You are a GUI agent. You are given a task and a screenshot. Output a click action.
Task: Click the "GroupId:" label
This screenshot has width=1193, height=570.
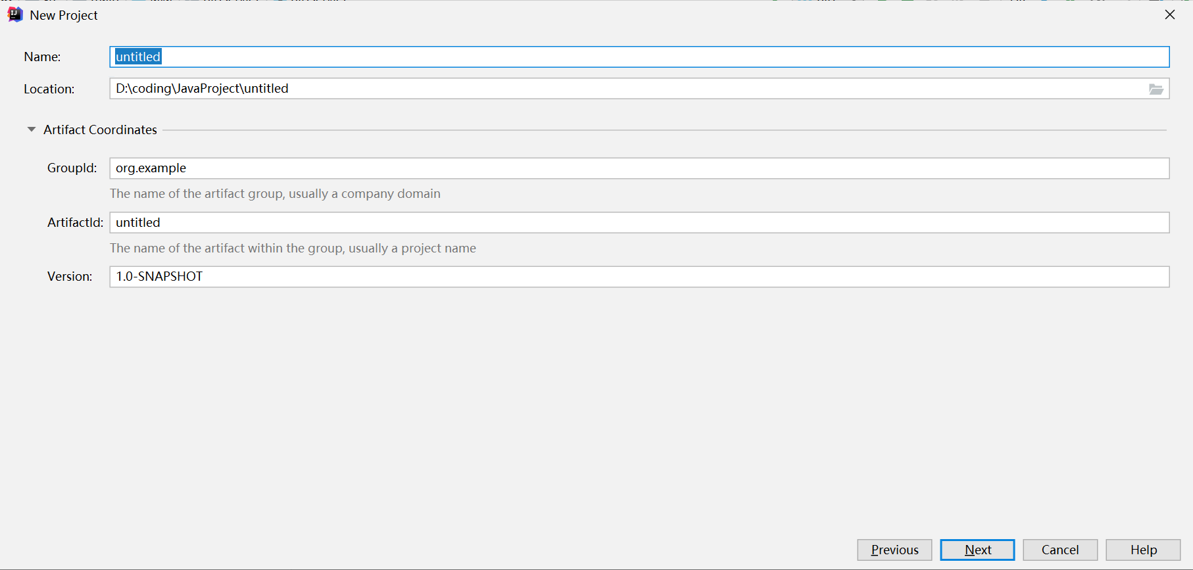pyautogui.click(x=72, y=168)
